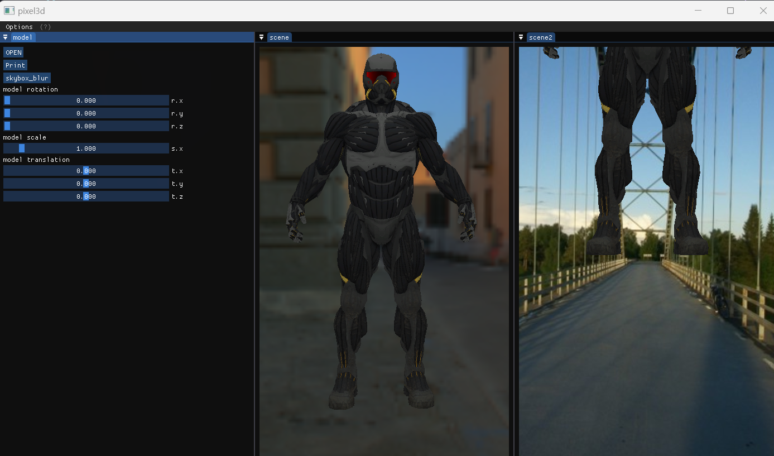This screenshot has width=774, height=456.
Task: Click the OPEN button
Action: [x=13, y=52]
